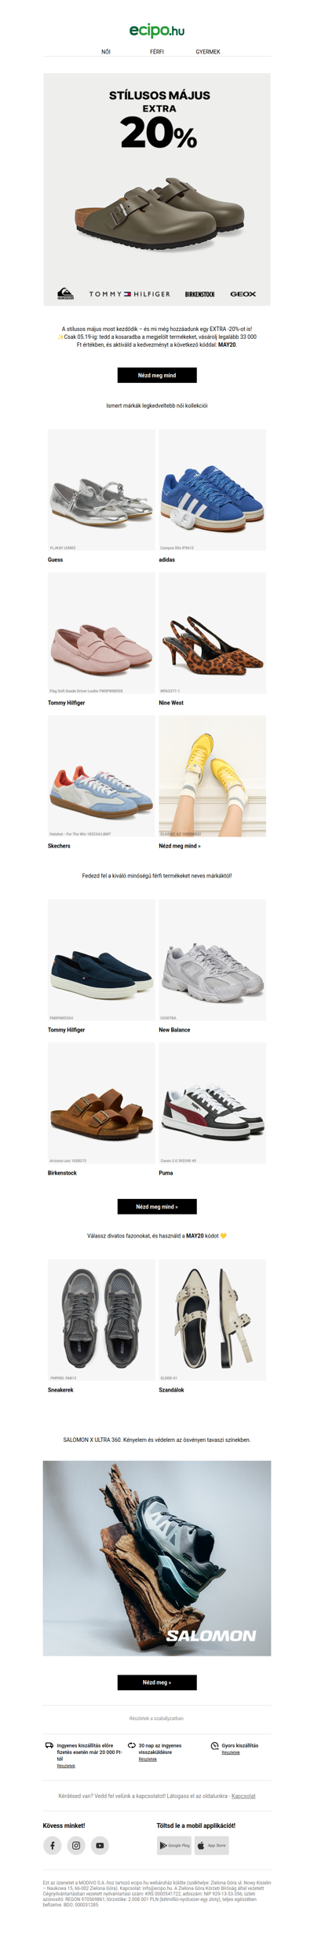Open the FÉRFI menu tab
Image resolution: width=314 pixels, height=1934 pixels.
tap(157, 52)
